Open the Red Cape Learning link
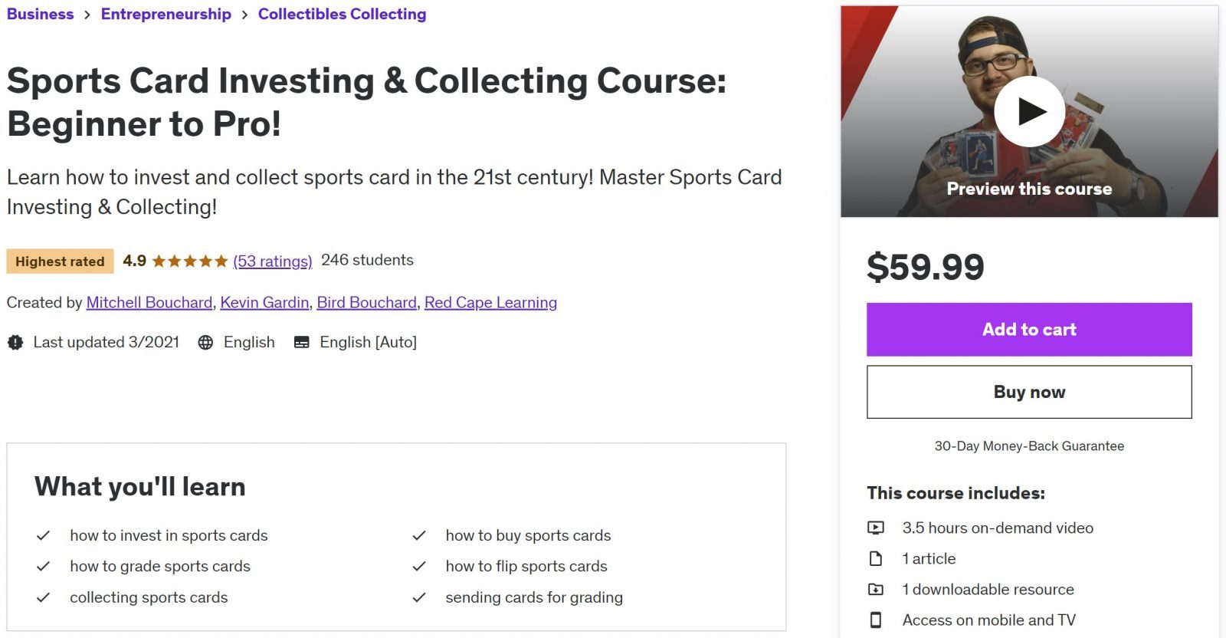This screenshot has width=1226, height=638. point(490,302)
